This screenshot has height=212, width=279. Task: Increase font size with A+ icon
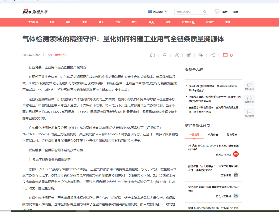(x=177, y=55)
